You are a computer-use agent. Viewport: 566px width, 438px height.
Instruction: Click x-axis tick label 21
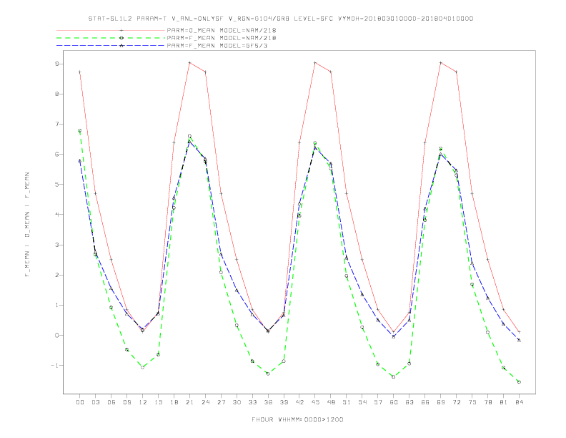189,402
